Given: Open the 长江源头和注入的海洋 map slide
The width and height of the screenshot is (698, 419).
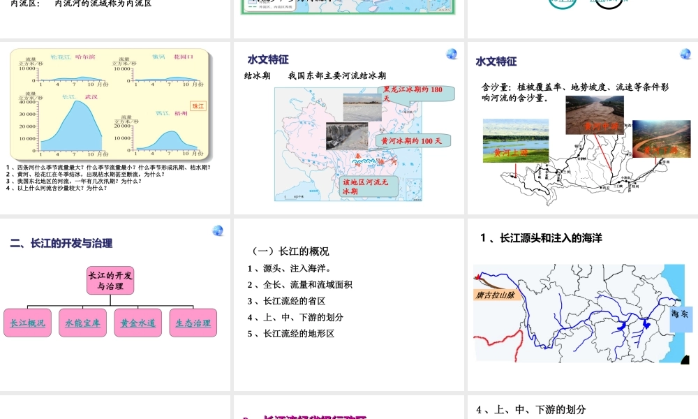Looking at the screenshot, I should tap(583, 304).
